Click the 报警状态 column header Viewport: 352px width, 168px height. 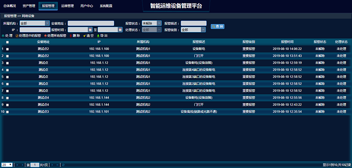click(320, 42)
